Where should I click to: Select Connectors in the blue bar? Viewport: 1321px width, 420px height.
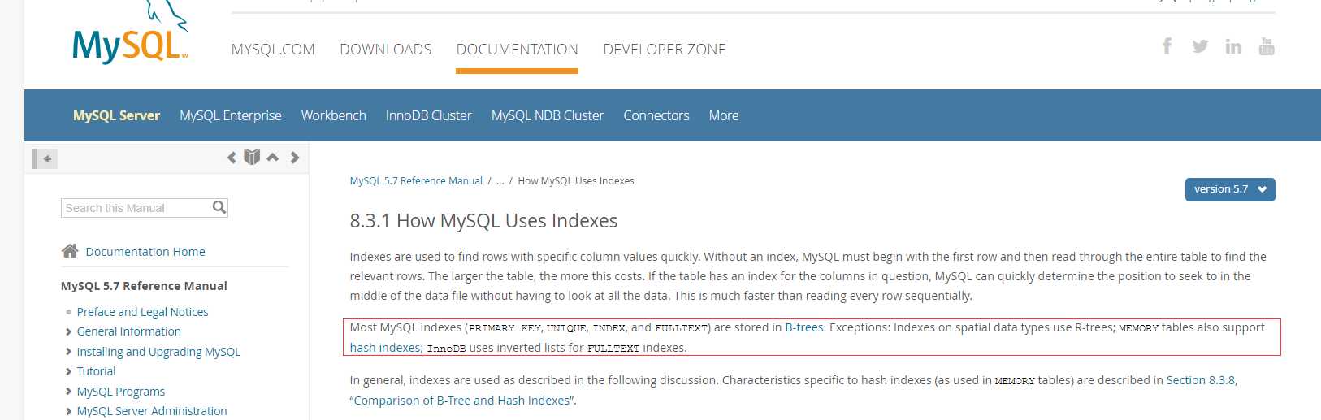[656, 115]
